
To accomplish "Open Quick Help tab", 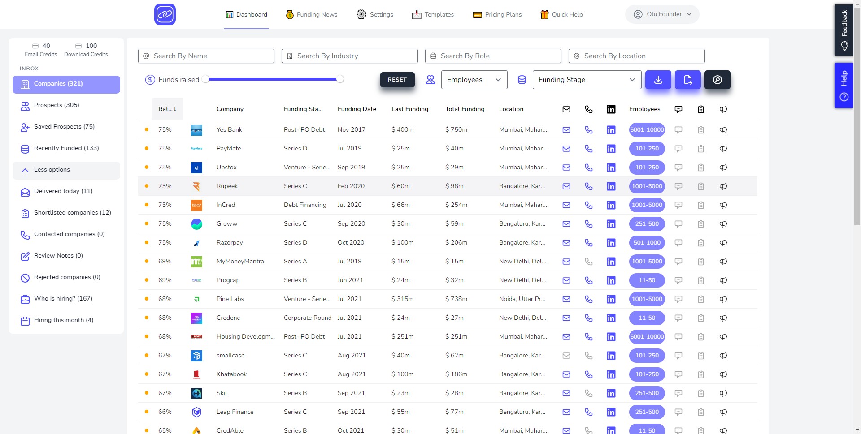I will coord(562,15).
